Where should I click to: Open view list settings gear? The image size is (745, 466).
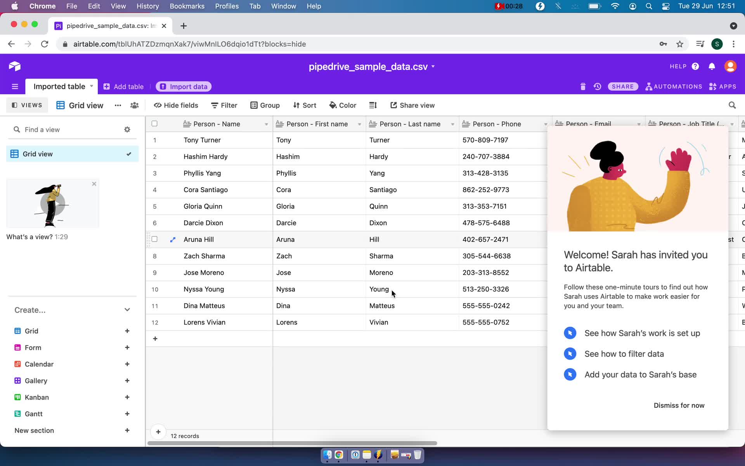tap(127, 130)
